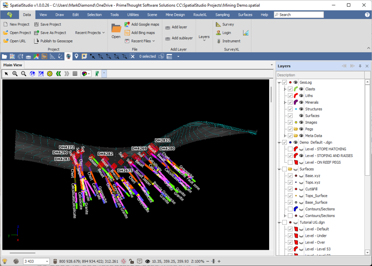This screenshot has width=372, height=266.
Task: Click the Instrument button
Action: (228, 41)
